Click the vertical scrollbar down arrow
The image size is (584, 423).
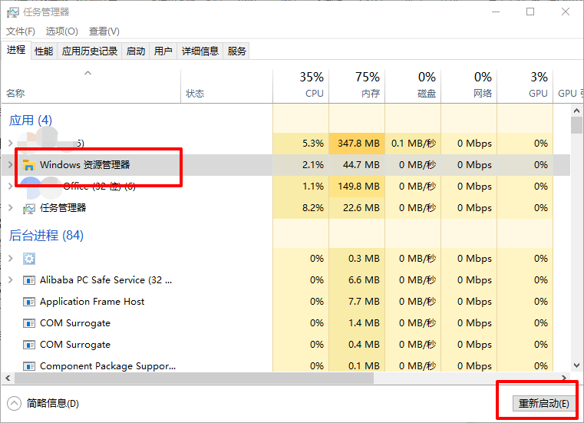(576, 366)
